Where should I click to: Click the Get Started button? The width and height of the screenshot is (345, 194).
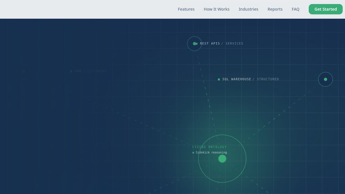click(325, 9)
